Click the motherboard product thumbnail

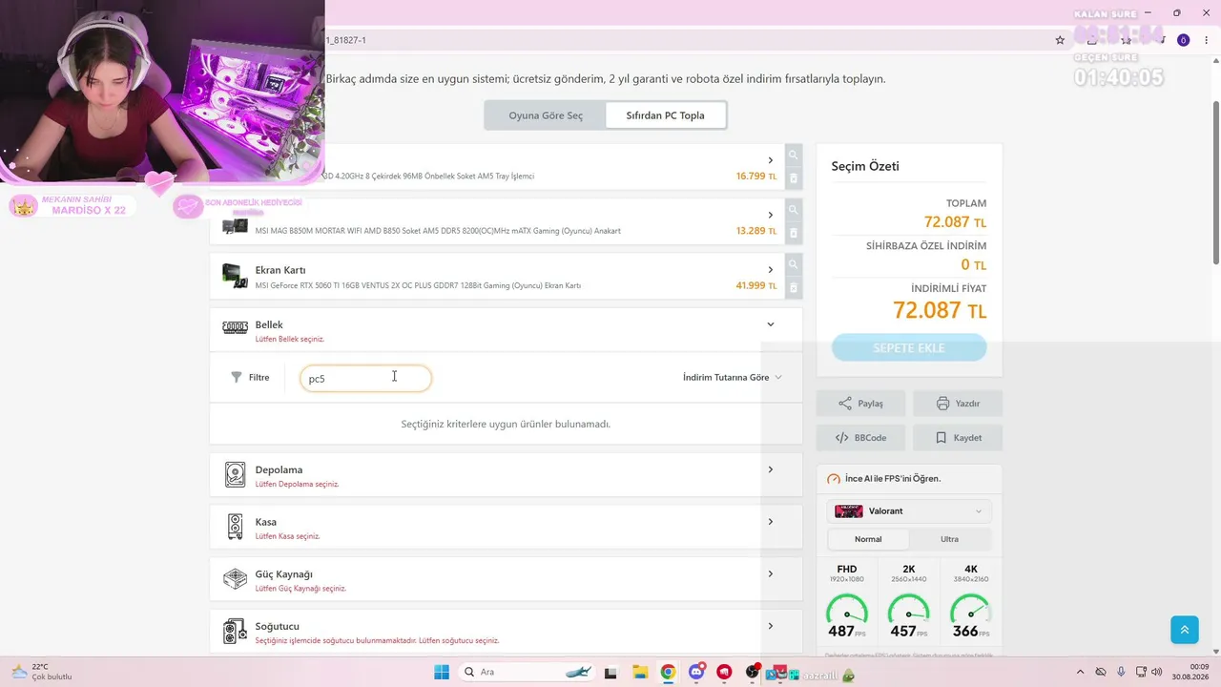tap(235, 226)
